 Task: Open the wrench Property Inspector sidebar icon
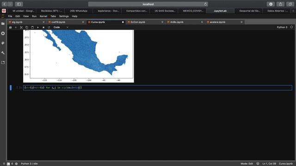tap(3, 53)
